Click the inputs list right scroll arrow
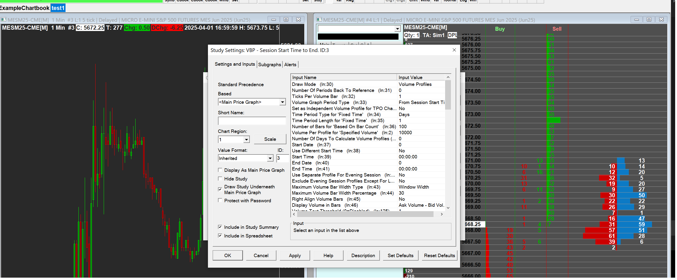The image size is (677, 280). [442, 214]
